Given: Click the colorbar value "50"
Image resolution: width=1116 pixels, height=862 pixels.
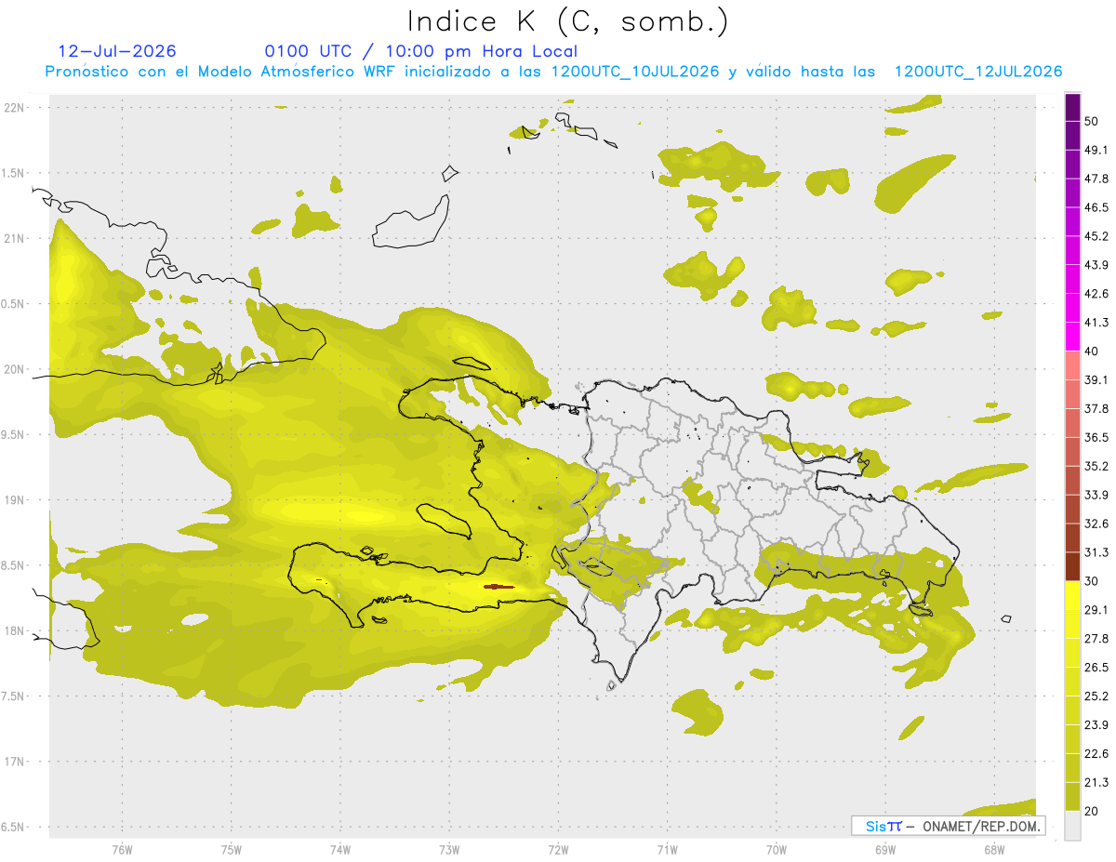Looking at the screenshot, I should pos(1092,121).
